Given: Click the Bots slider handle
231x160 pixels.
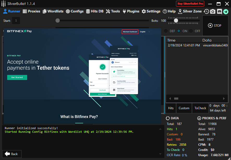Looking at the screenshot, I should [176, 20].
